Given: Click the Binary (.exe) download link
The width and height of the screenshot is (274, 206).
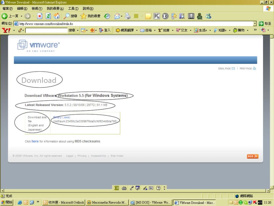Looking at the screenshot, I should 62,117.
